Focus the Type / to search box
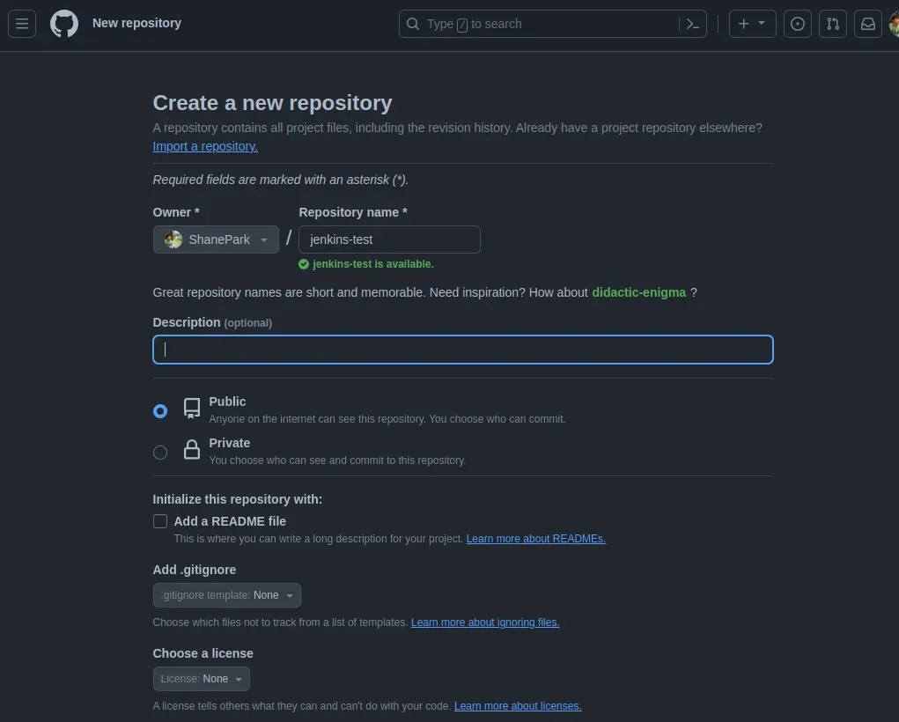Image resolution: width=899 pixels, height=722 pixels. tap(552, 24)
